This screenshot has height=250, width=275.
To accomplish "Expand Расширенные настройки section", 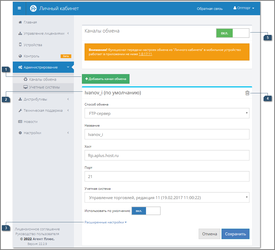I will tap(106, 222).
